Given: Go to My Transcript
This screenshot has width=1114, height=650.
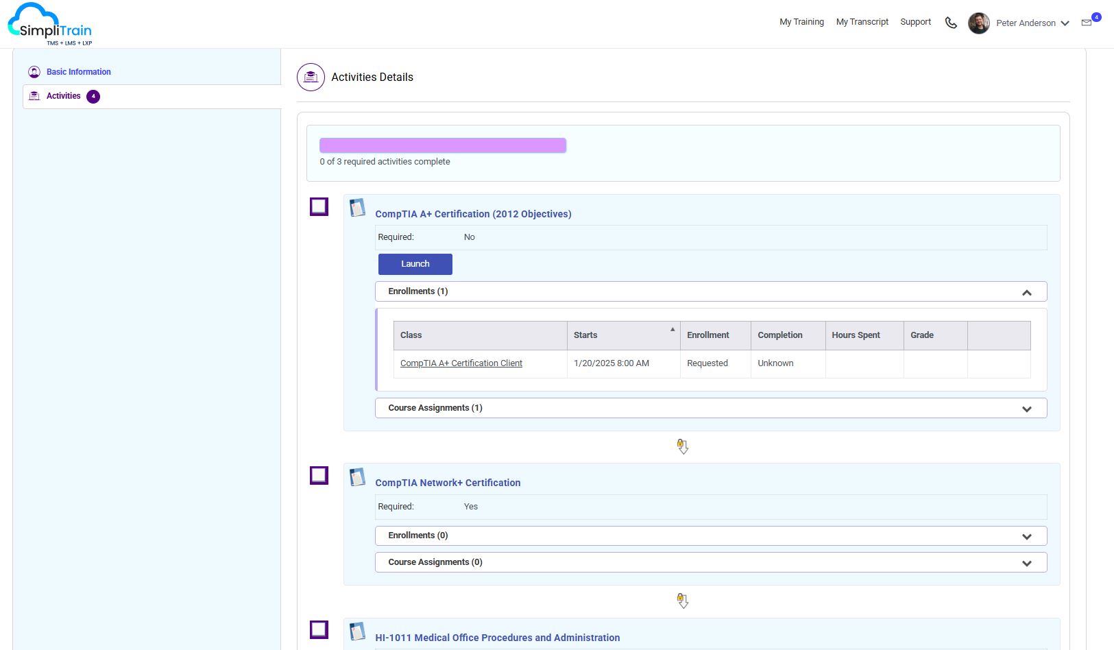Looking at the screenshot, I should pyautogui.click(x=862, y=22).
